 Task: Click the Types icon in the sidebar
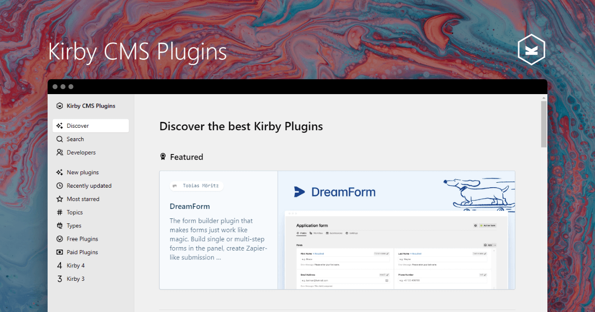(60, 225)
